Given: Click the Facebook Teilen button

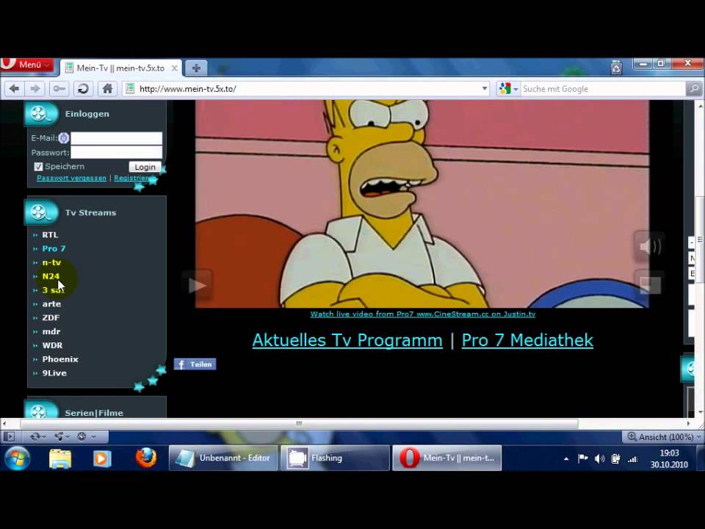Looking at the screenshot, I should [x=195, y=364].
